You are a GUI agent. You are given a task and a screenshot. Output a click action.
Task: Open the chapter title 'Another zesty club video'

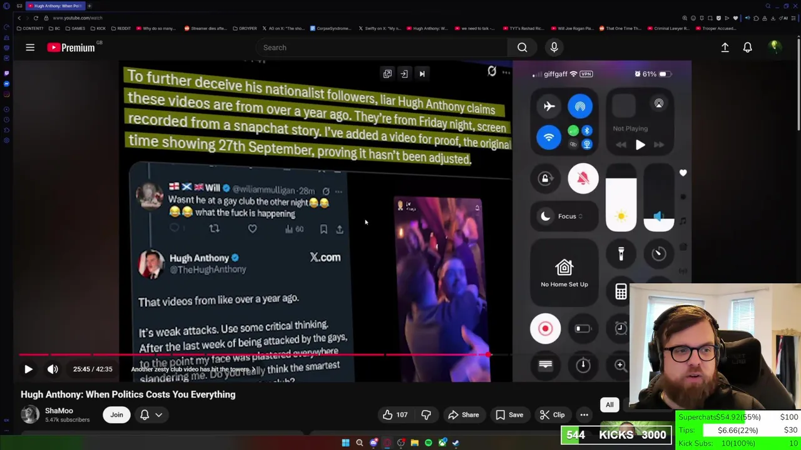coord(192,369)
